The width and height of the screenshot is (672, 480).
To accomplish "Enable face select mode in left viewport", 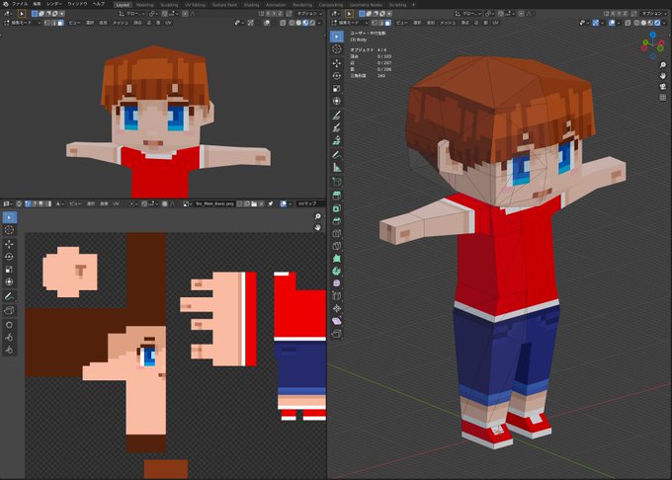I will [x=61, y=23].
